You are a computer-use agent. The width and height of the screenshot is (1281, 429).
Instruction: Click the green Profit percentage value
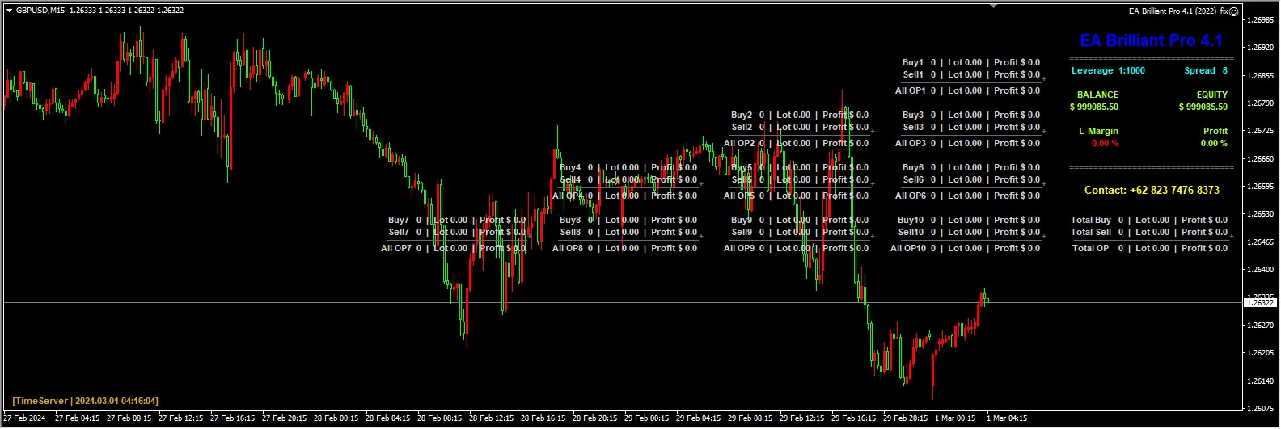1214,143
